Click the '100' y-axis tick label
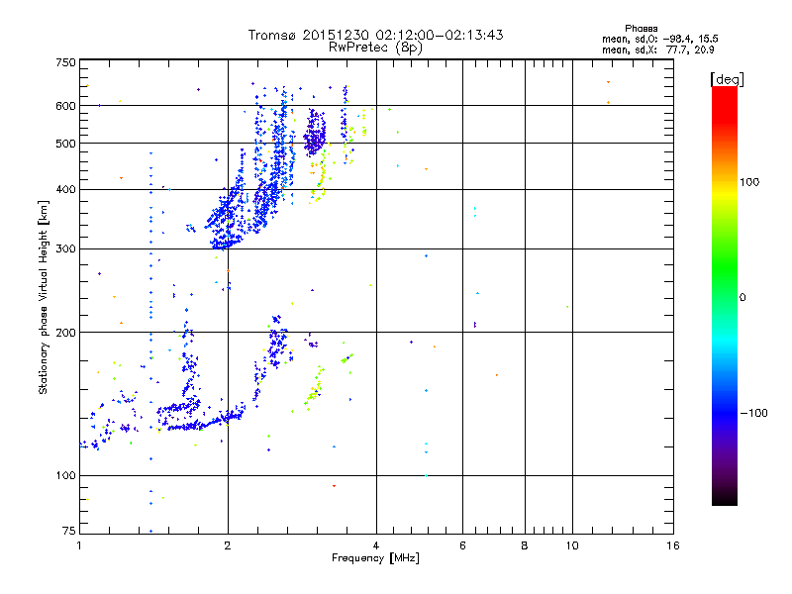The height and width of the screenshot is (594, 792). (65, 475)
